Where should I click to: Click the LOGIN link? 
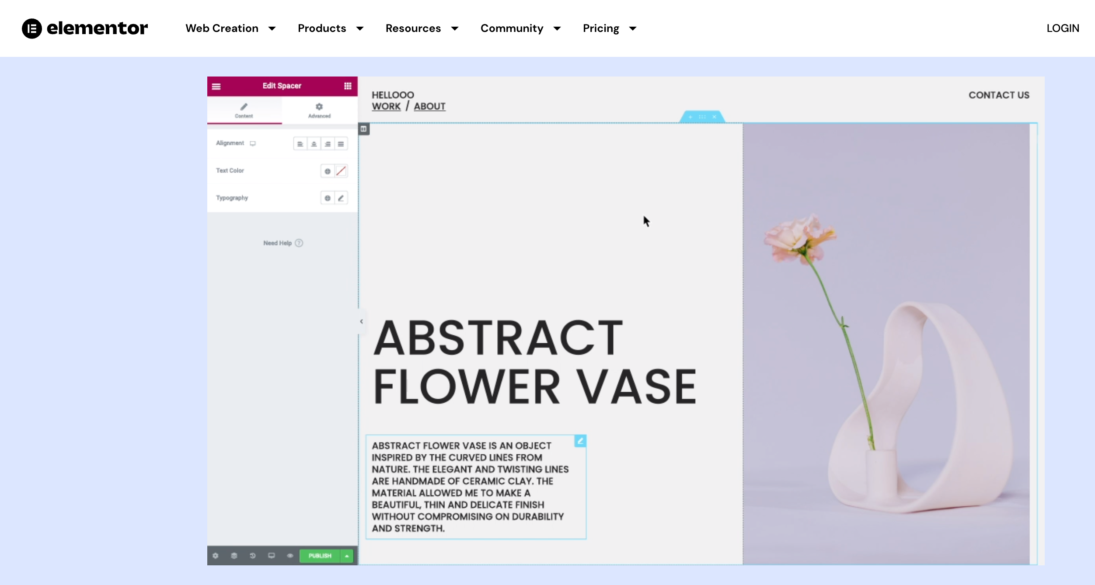[1063, 28]
